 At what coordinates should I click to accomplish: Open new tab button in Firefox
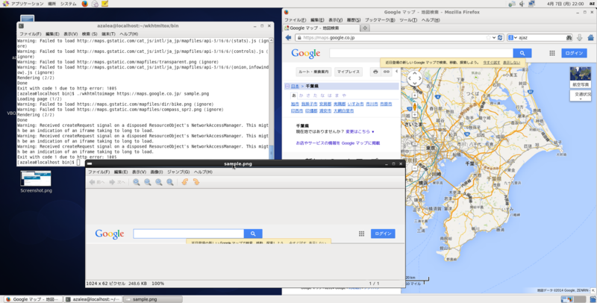click(x=365, y=28)
